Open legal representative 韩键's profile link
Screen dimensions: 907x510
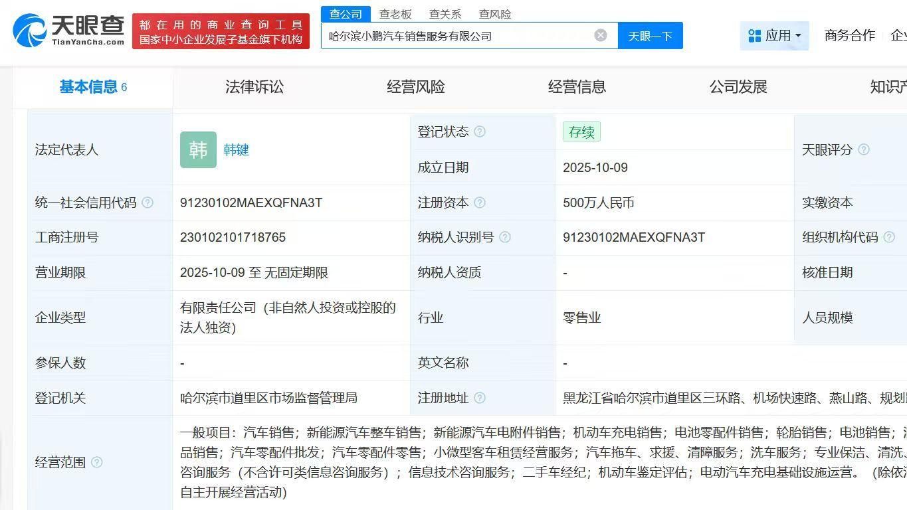click(236, 150)
